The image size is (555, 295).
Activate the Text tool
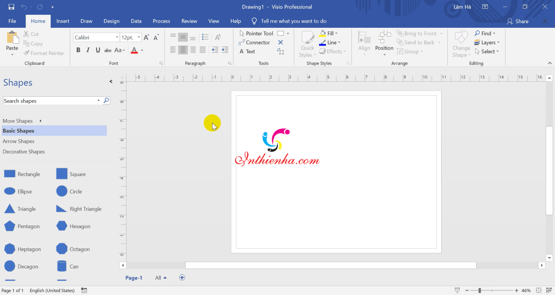point(248,51)
